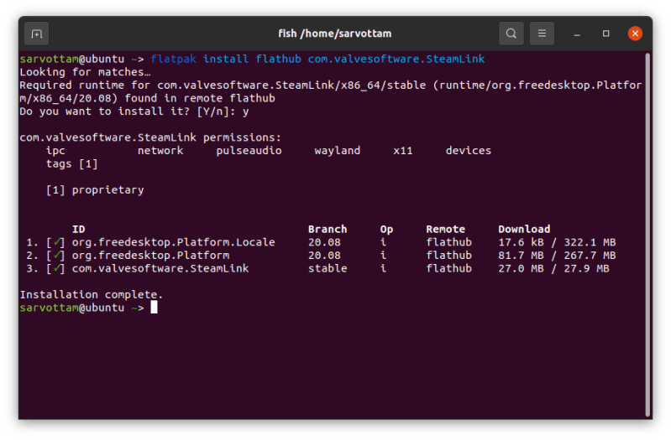
Task: Click the 'ipc' permission
Action: click(x=55, y=151)
